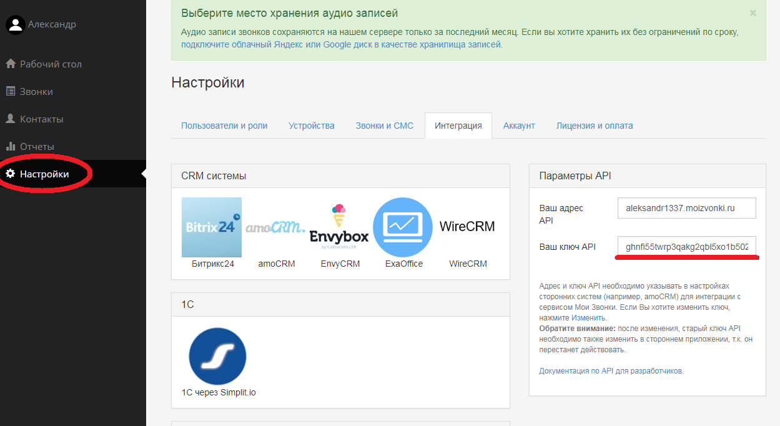This screenshot has height=426, width=780.
Task: Select the Simplit.io round blue logo
Action: click(x=217, y=356)
